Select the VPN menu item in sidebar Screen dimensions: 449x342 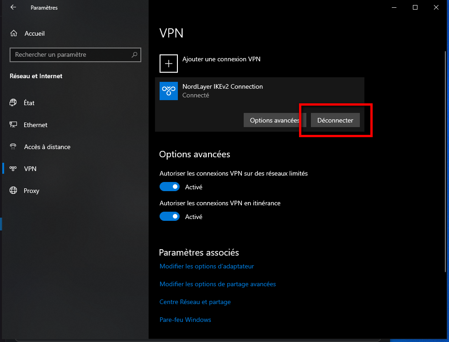click(30, 168)
